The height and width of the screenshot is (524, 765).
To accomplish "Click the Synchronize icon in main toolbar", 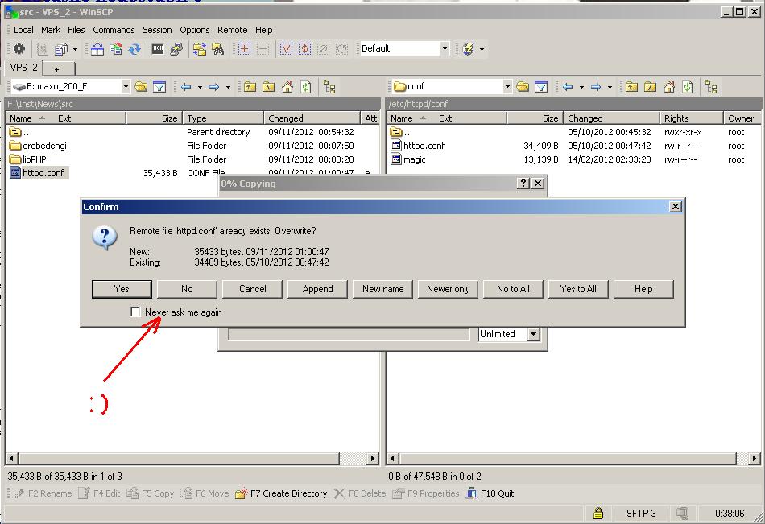I will point(134,49).
